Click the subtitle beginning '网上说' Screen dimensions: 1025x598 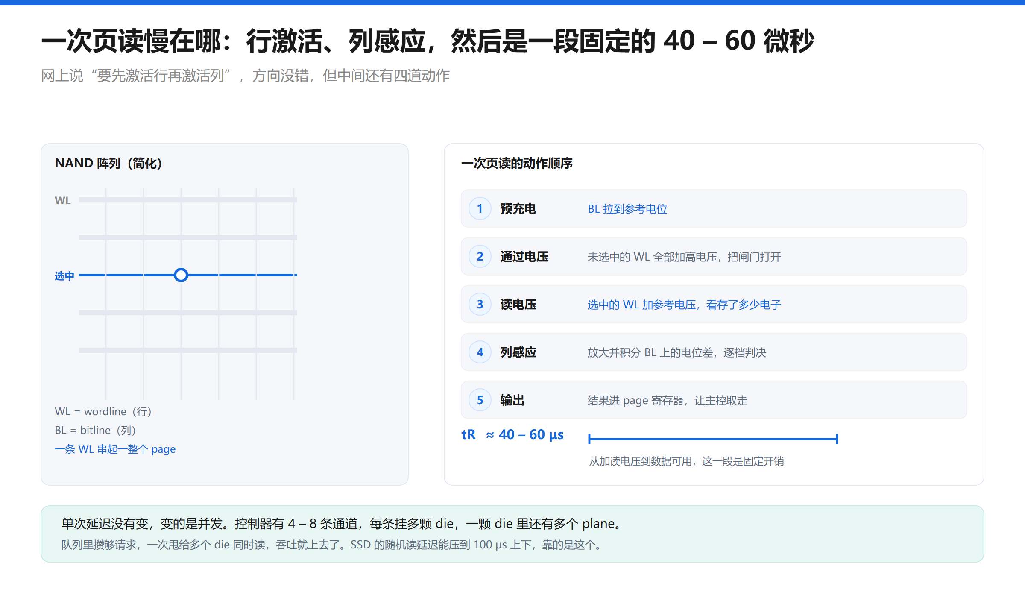click(x=245, y=76)
